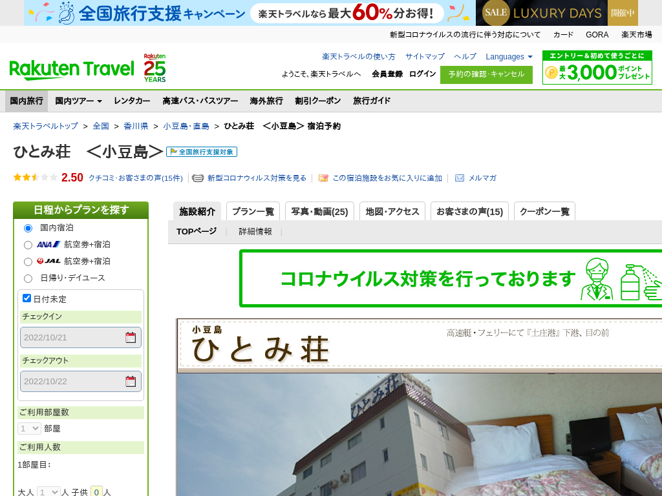Open 新型コロナウイルスの流行に伴う対応について link
This screenshot has width=662, height=496.
(x=465, y=35)
